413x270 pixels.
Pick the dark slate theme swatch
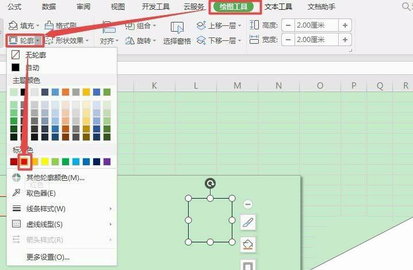click(x=45, y=92)
